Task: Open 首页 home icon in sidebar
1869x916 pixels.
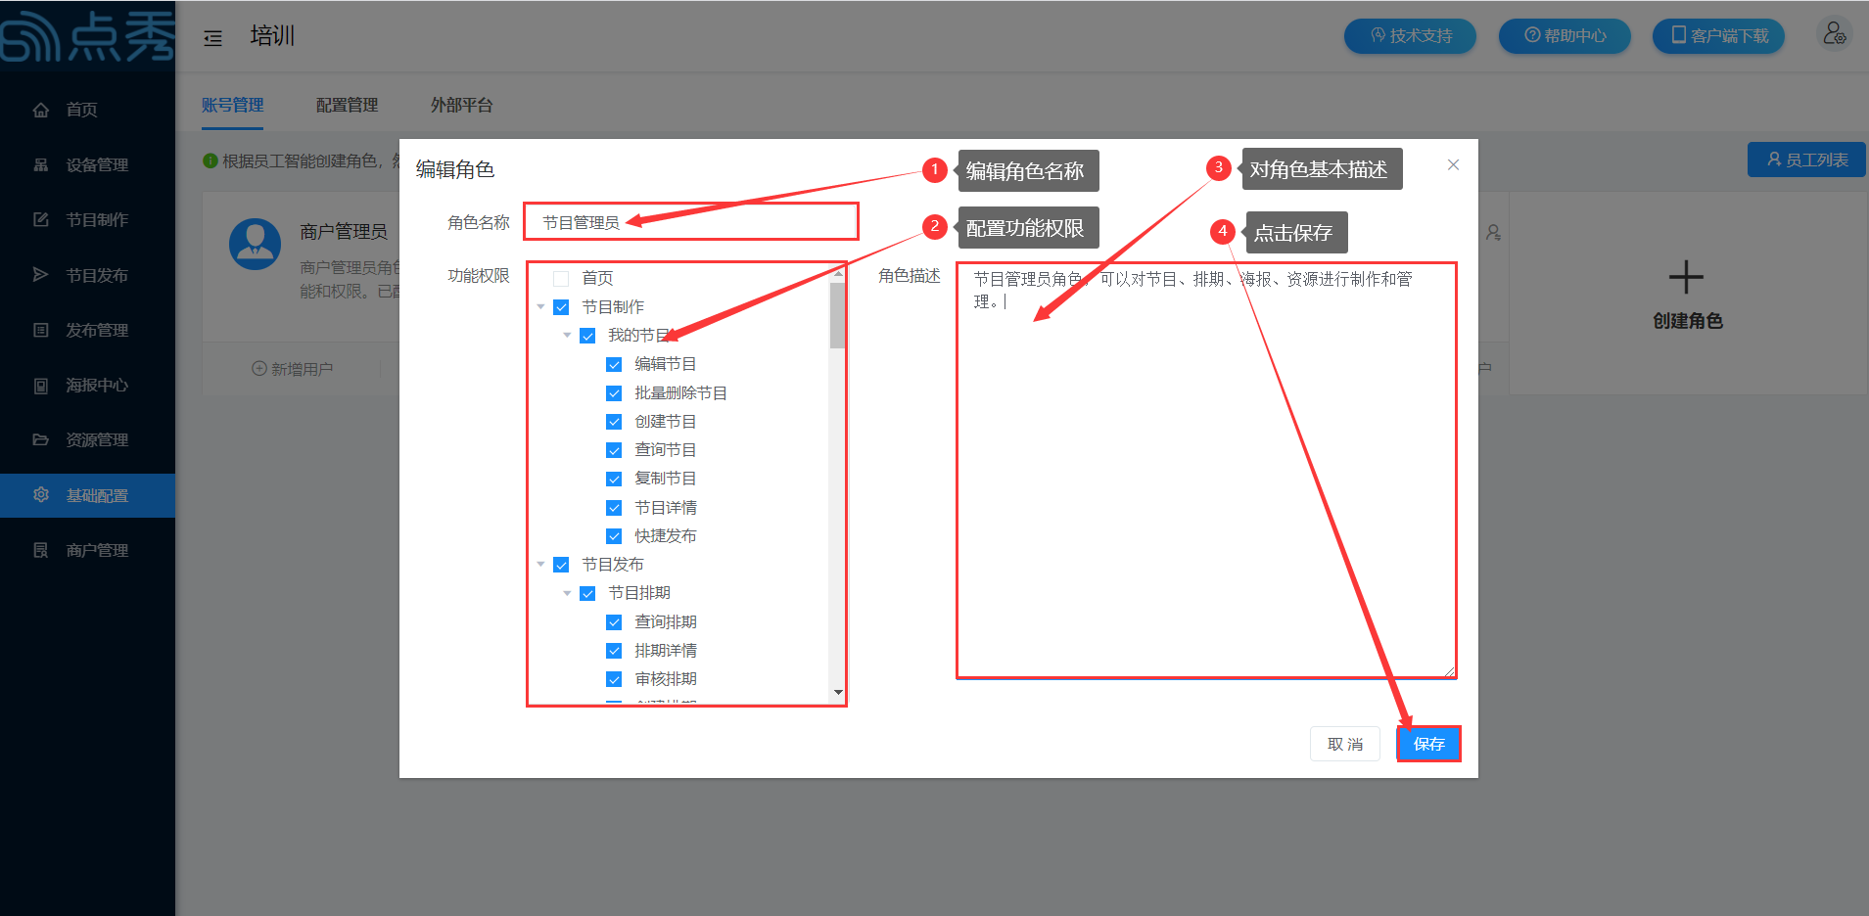Action: pyautogui.click(x=41, y=110)
